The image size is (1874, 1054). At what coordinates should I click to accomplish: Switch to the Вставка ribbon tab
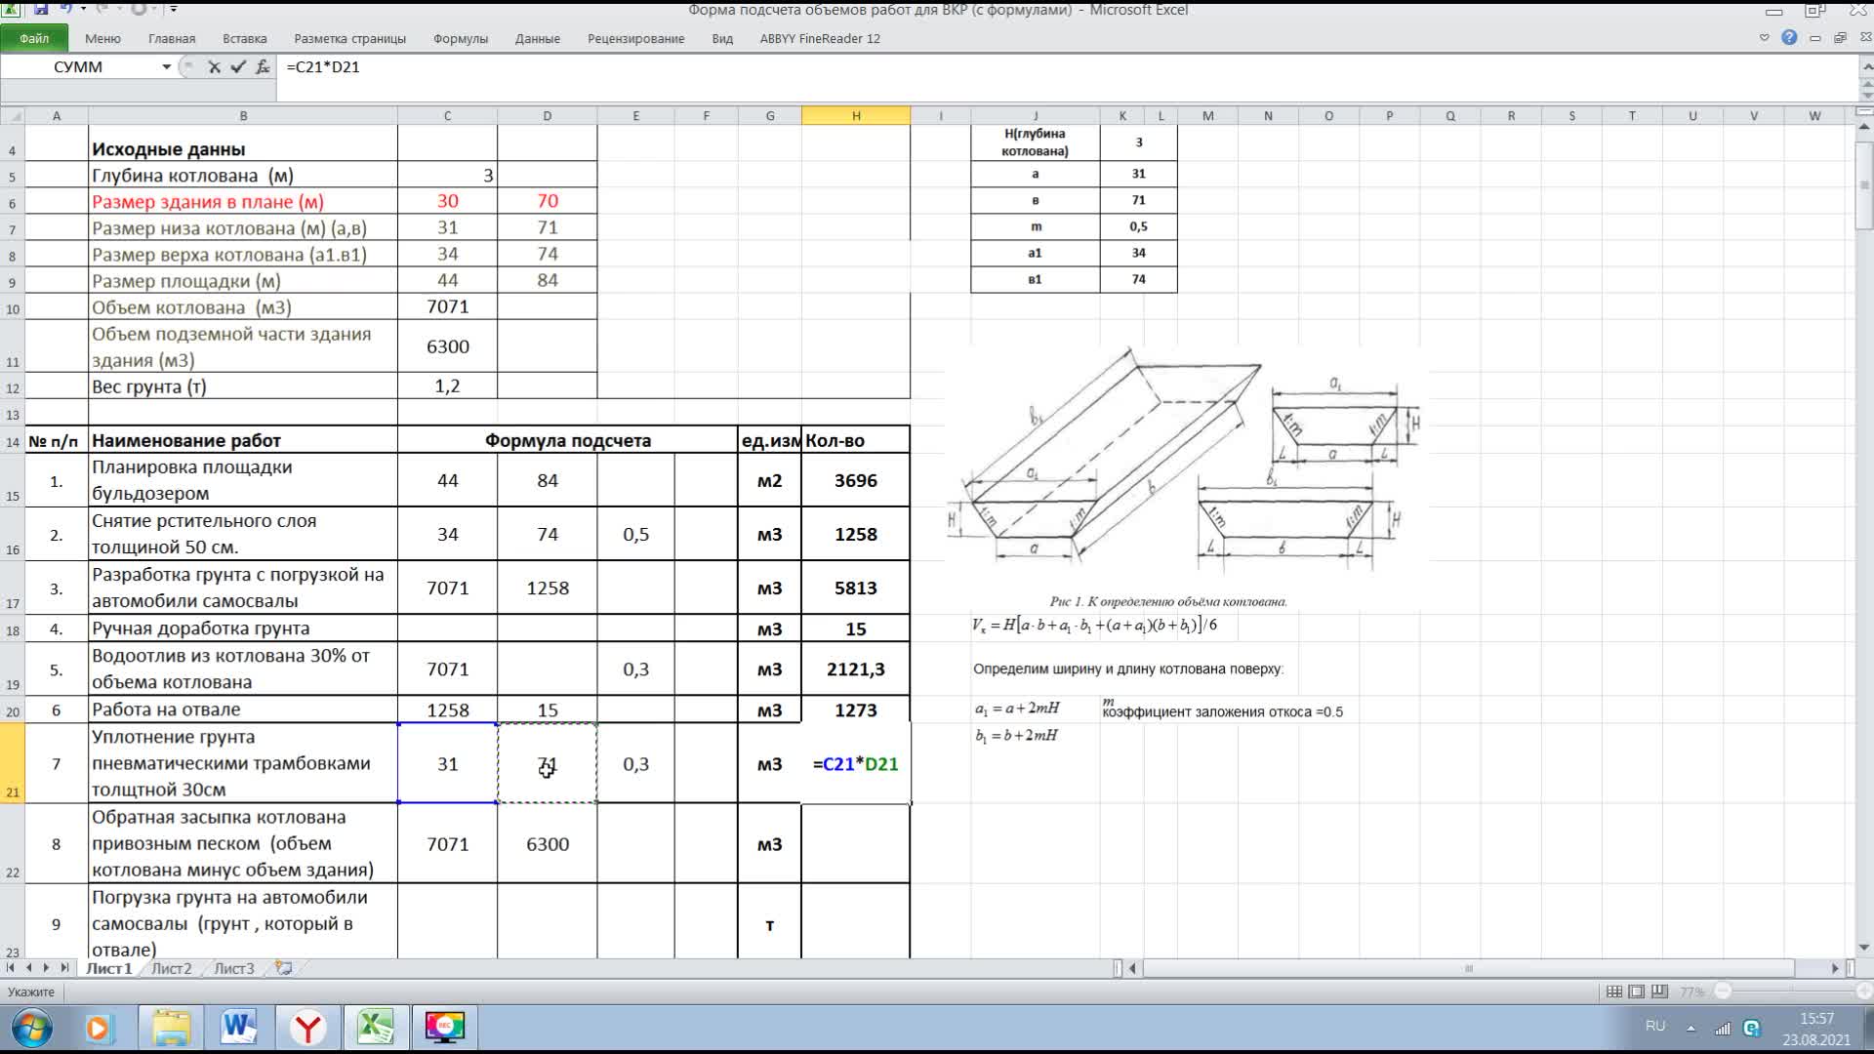pos(244,39)
